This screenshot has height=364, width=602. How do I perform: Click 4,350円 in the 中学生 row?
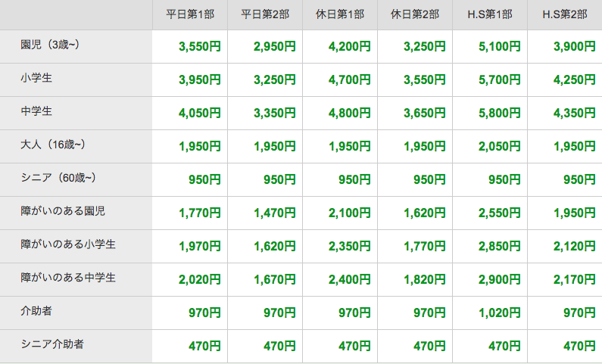click(574, 114)
